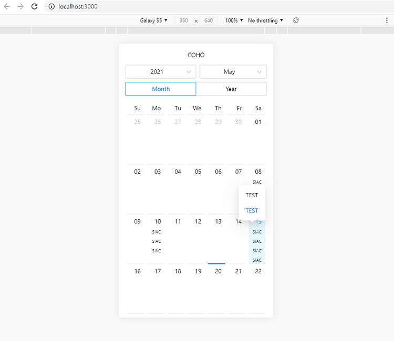
Task: Open the 2021 year selector
Action: (161, 72)
